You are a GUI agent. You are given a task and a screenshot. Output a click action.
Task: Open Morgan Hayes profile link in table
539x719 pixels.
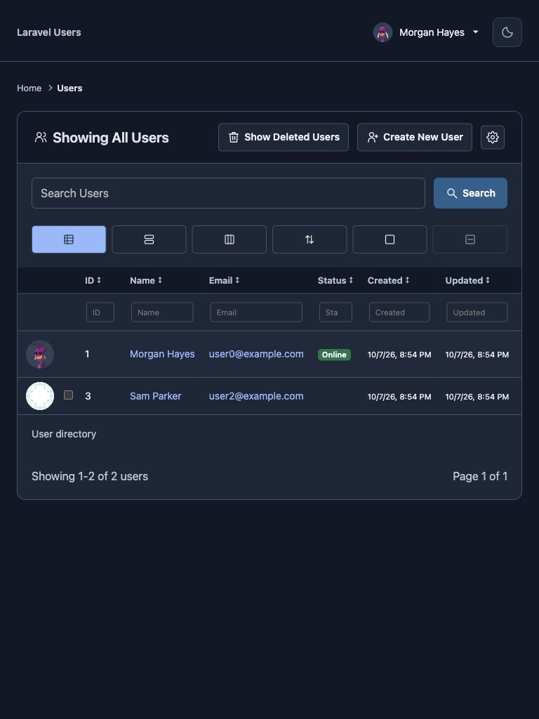click(x=162, y=354)
